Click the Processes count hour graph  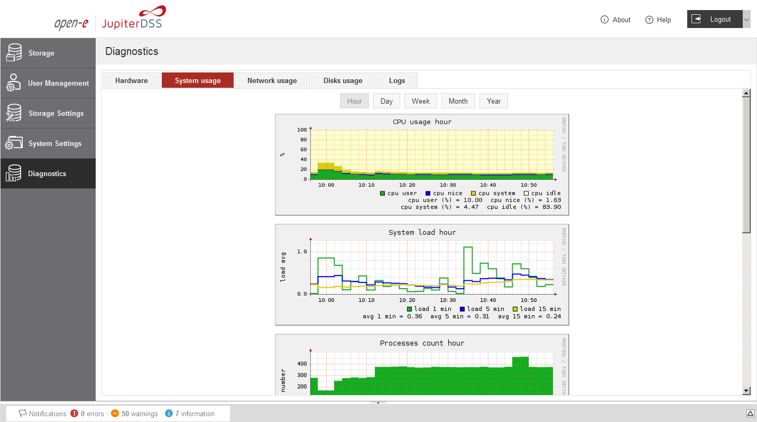(422, 365)
